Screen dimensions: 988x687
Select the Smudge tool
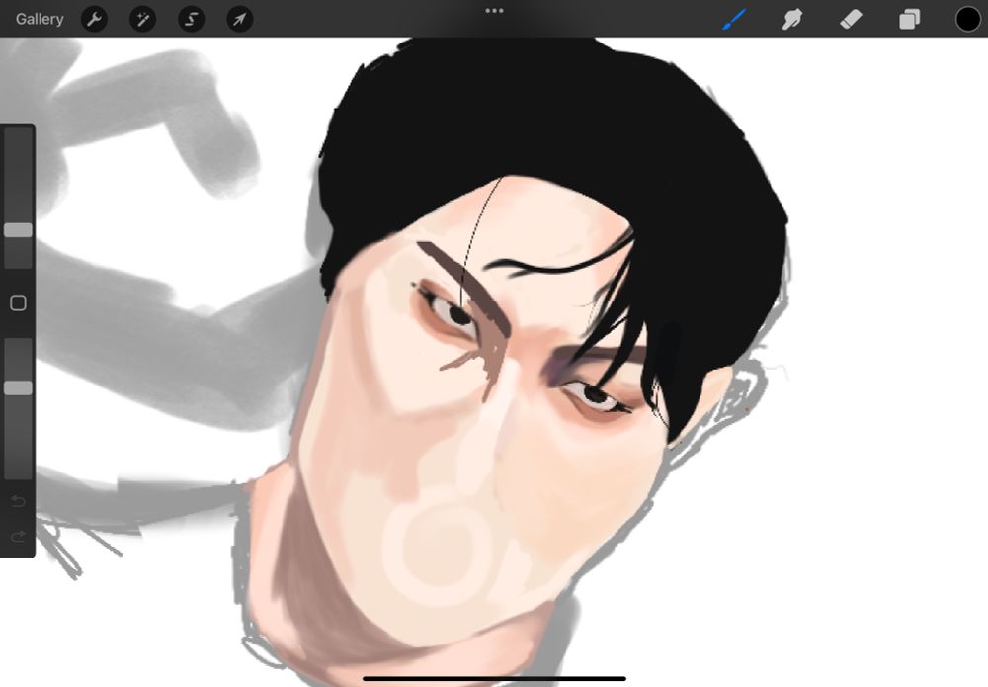point(792,19)
